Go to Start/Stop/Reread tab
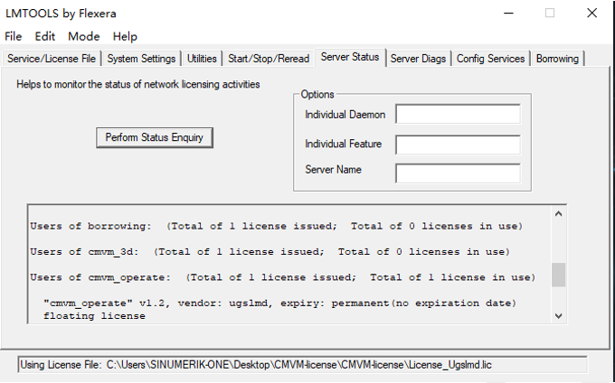Screen dimensions: 615x383 point(269,59)
